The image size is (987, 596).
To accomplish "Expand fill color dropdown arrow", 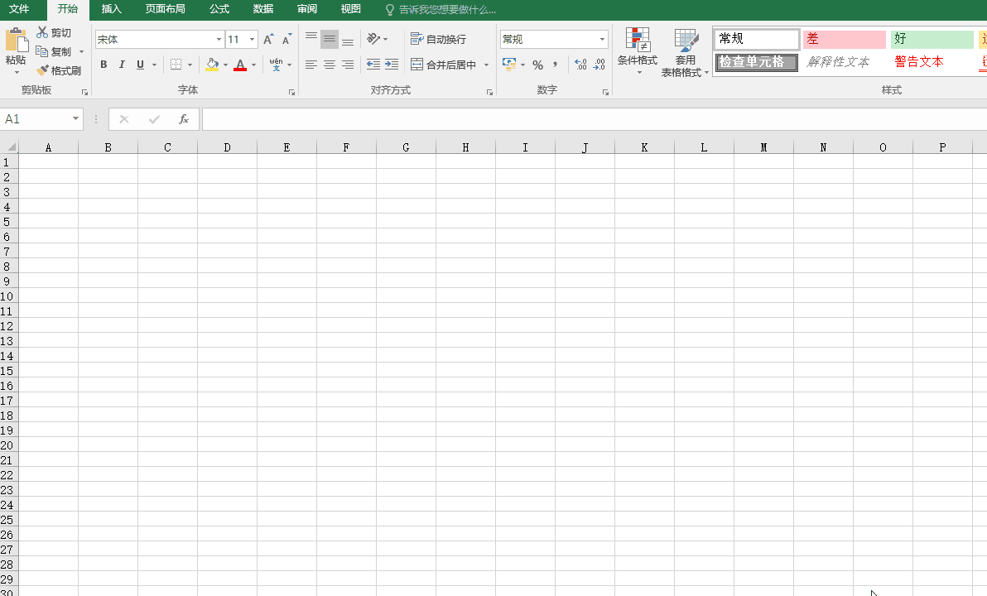I will [225, 65].
